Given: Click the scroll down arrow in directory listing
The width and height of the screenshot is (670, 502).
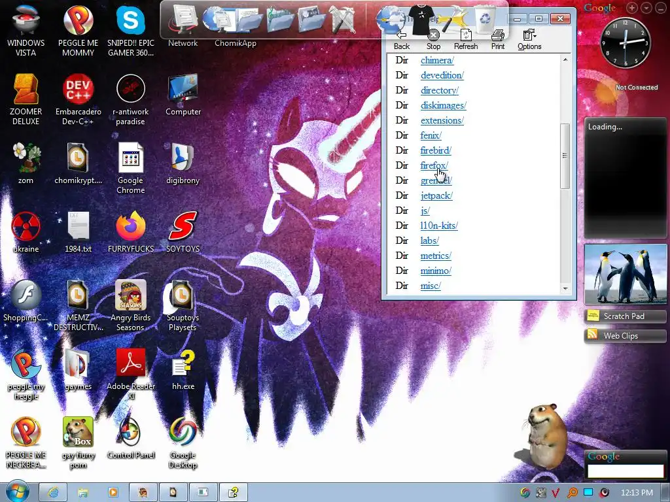Looking at the screenshot, I should tap(565, 289).
